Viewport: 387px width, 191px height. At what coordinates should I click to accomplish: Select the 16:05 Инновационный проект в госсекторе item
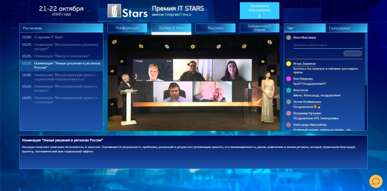pyautogui.click(x=61, y=100)
